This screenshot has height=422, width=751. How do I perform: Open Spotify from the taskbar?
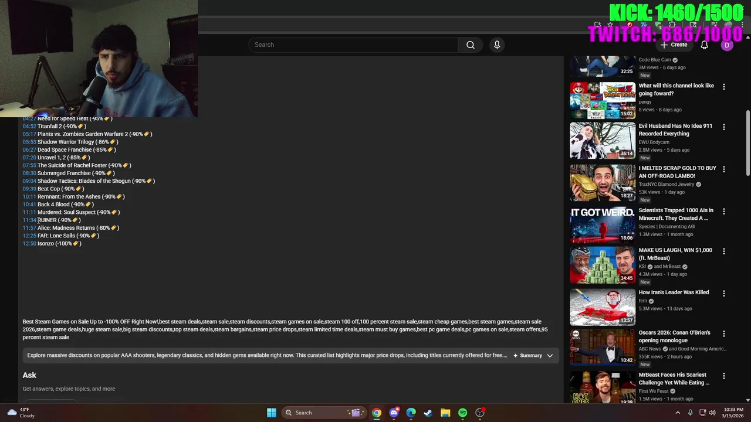(x=462, y=413)
